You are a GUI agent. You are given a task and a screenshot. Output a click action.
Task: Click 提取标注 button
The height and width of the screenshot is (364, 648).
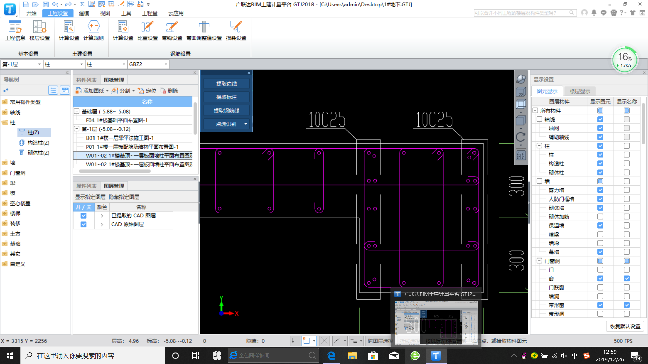[x=226, y=97]
